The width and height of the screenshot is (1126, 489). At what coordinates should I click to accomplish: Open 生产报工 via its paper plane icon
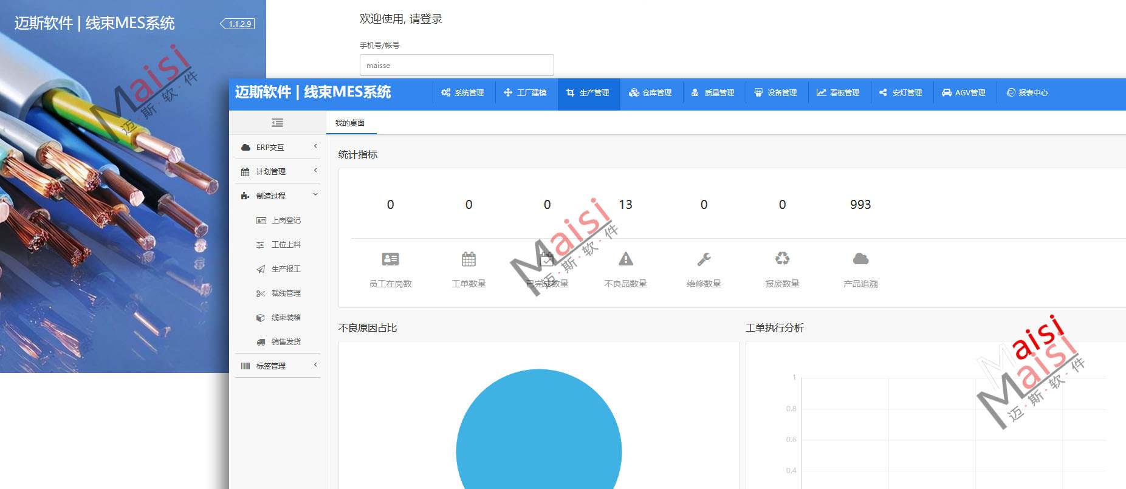pos(261,269)
